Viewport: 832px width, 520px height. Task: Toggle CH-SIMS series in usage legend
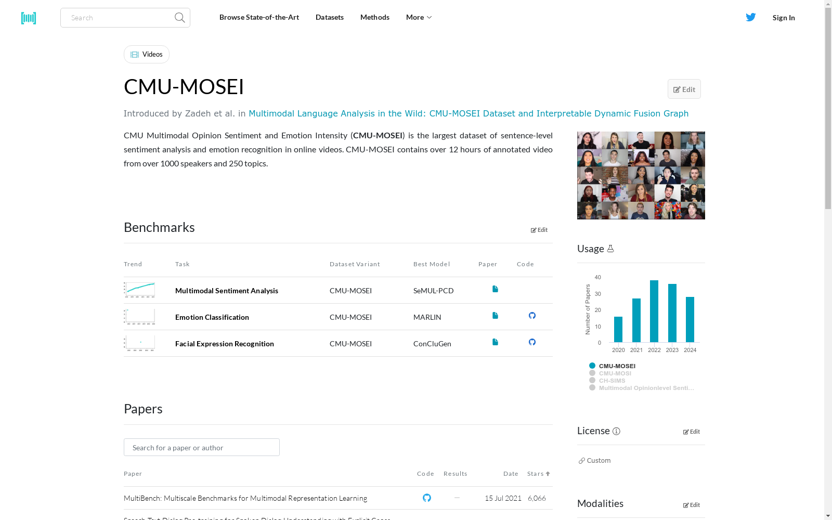point(607,381)
